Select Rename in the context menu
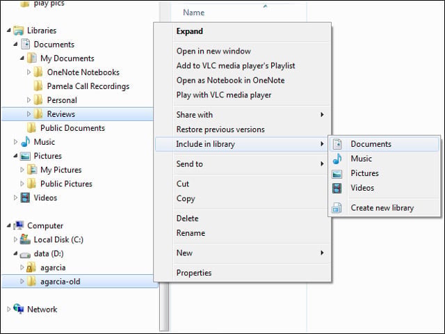 pyautogui.click(x=243, y=233)
